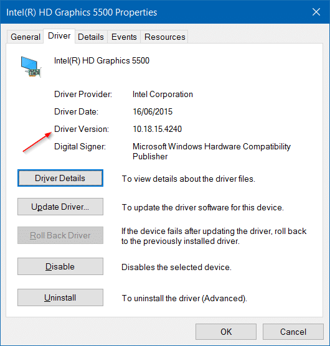
Task: Click the display adapter device icon
Action: [x=31, y=67]
